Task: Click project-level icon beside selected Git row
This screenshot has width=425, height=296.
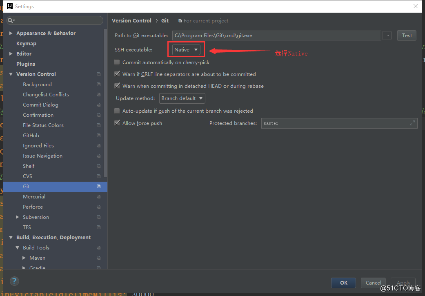Action: (98, 187)
